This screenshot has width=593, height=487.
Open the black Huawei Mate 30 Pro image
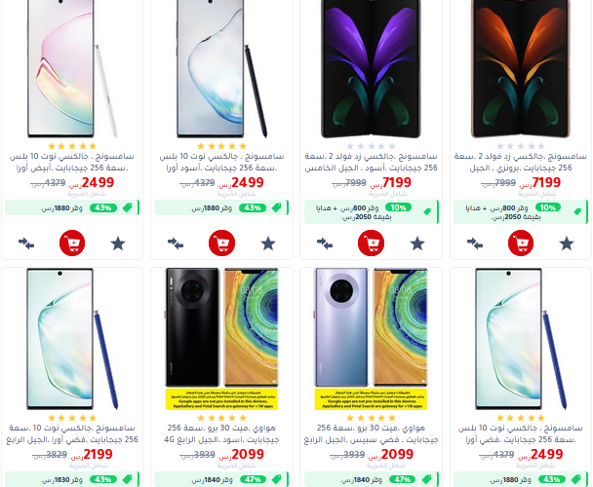[221, 339]
